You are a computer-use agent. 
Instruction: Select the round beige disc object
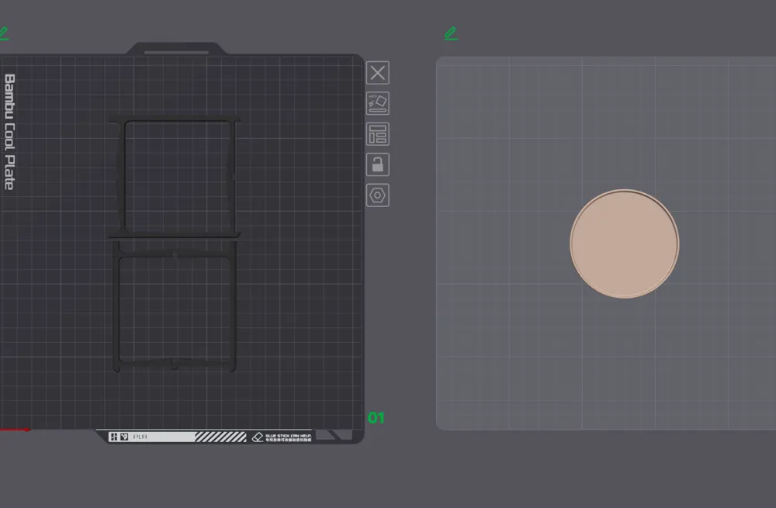pos(624,244)
